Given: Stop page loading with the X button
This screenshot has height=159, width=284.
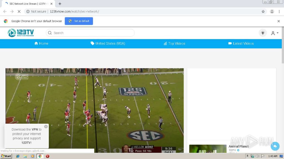Looking at the screenshot, I should coord(19,12).
